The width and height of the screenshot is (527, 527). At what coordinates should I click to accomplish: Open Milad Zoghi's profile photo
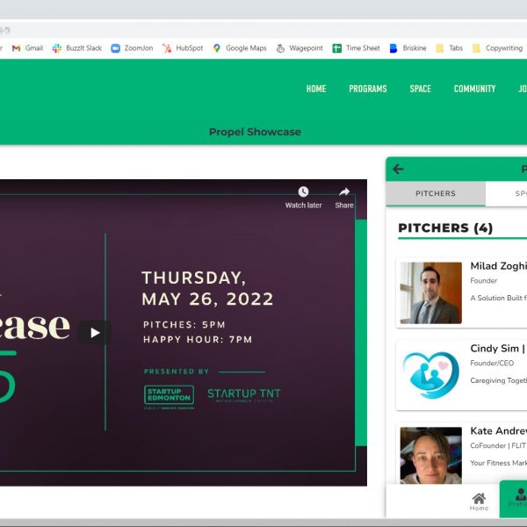431,292
